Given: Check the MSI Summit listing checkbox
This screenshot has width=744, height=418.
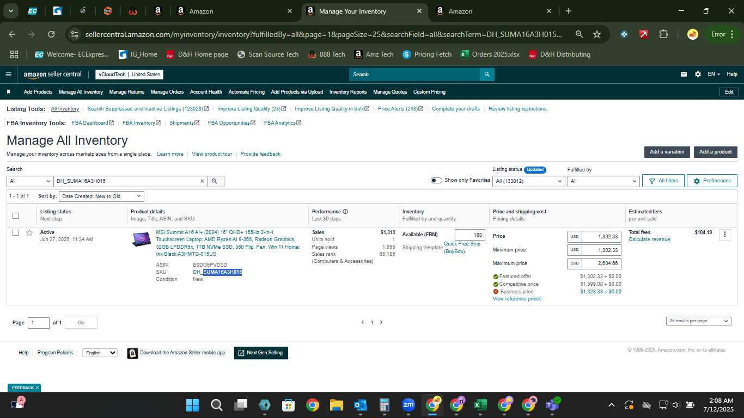Looking at the screenshot, I should click(15, 233).
